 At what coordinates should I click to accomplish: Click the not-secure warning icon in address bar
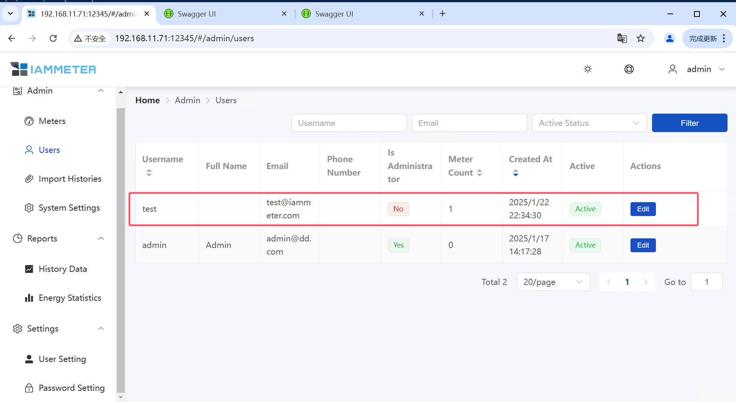click(78, 39)
